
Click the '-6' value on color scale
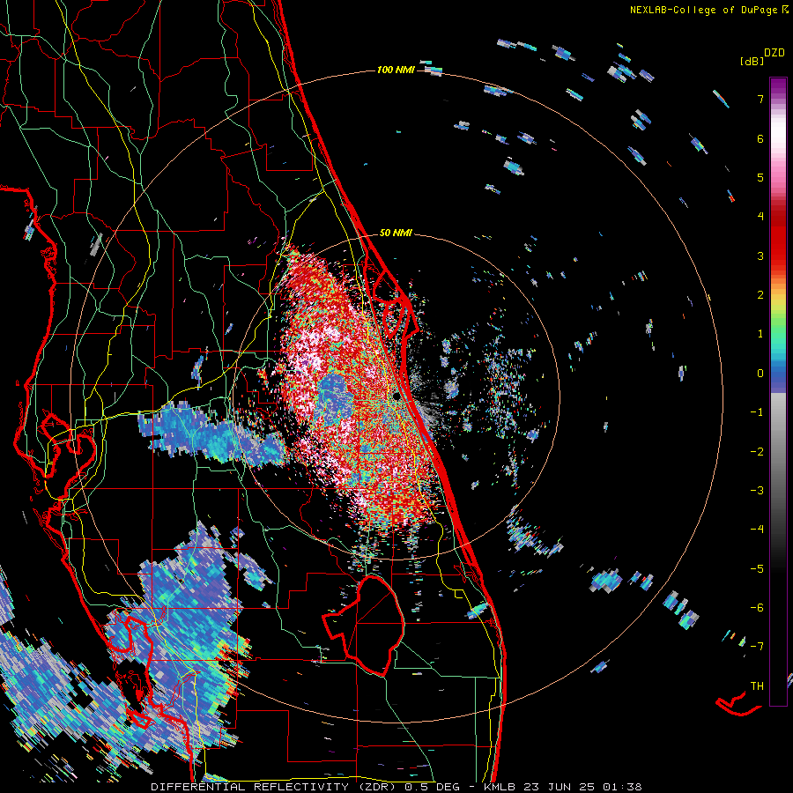(757, 608)
